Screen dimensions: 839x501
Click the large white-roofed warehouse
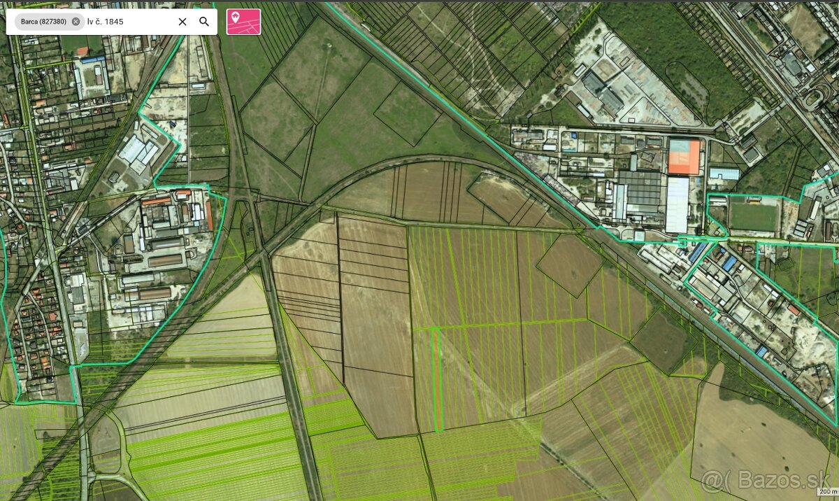click(677, 204)
